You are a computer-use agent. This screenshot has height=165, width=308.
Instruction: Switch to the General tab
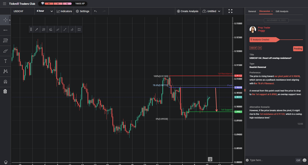(252, 11)
